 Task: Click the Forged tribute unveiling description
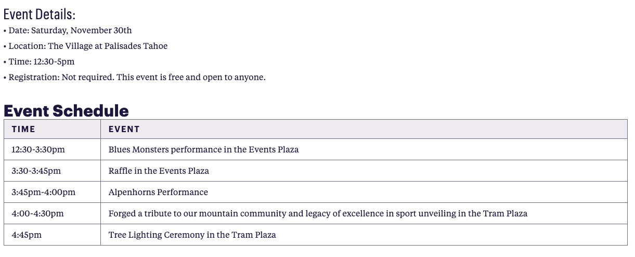pos(318,213)
